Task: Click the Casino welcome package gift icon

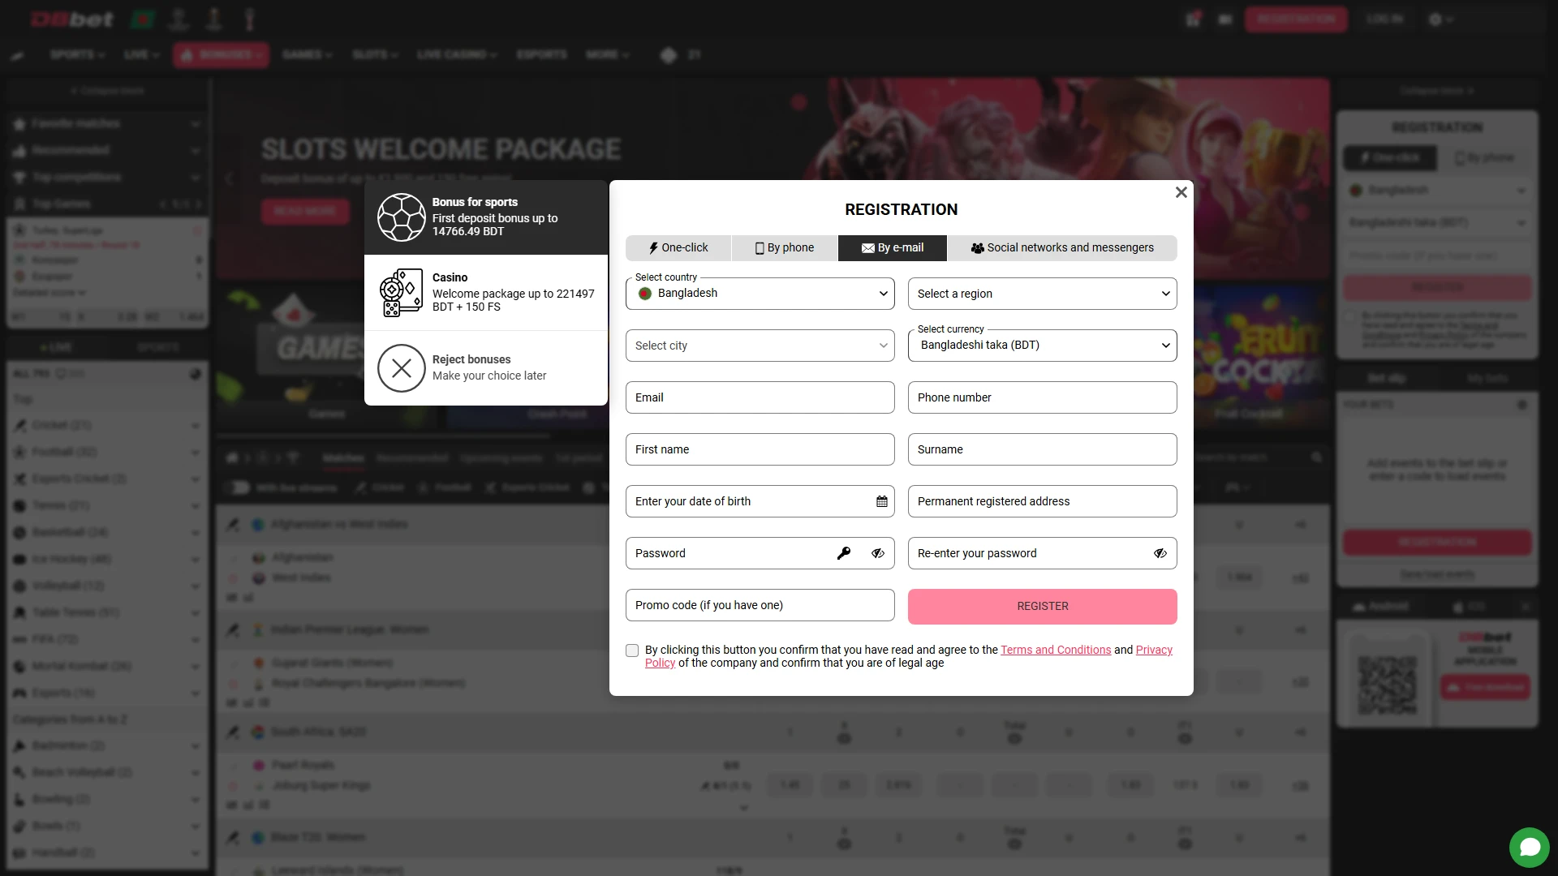Action: click(x=401, y=292)
